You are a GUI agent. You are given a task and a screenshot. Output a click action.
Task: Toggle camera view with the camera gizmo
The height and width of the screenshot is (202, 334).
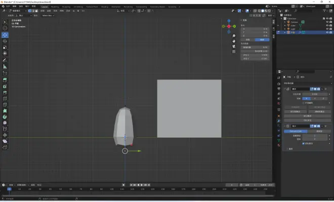[234, 46]
